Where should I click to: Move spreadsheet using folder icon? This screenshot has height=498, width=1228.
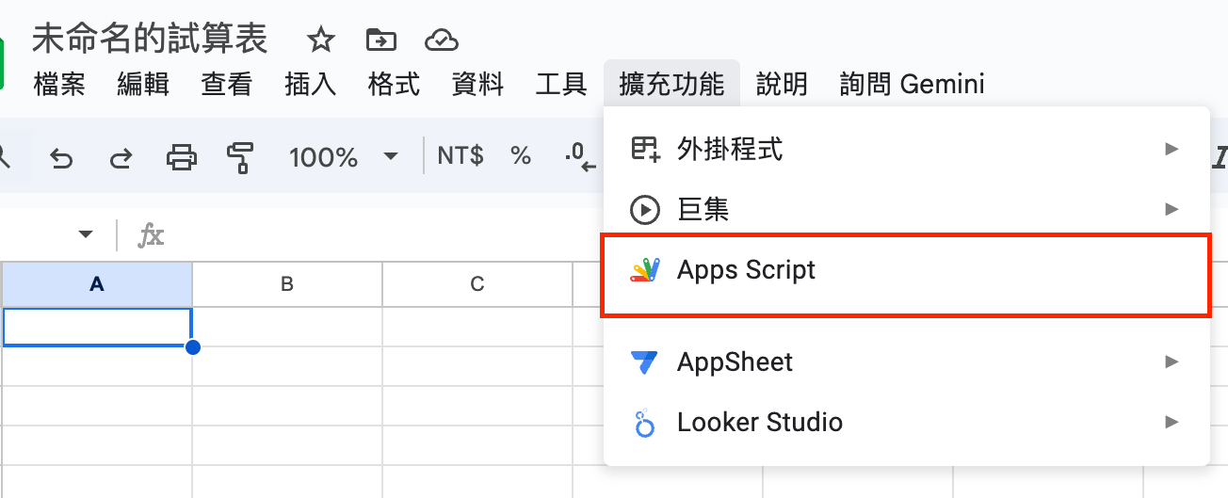pyautogui.click(x=380, y=40)
